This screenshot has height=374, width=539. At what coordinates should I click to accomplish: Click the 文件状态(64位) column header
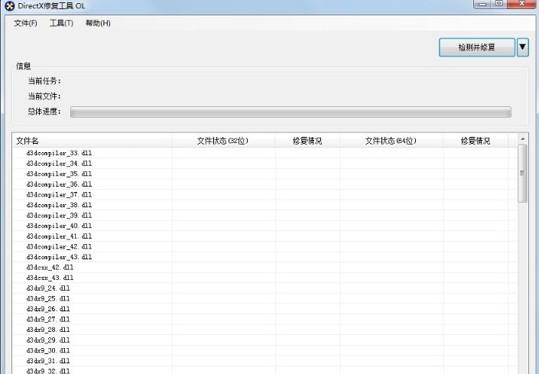[x=391, y=141]
